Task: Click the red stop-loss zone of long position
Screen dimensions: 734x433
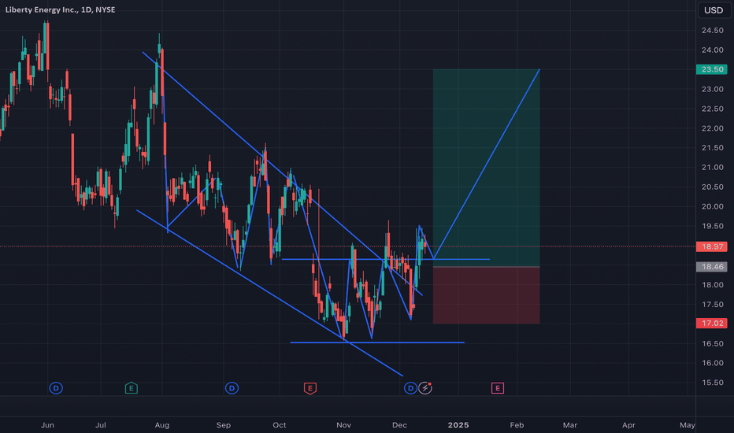Action: pyautogui.click(x=487, y=295)
